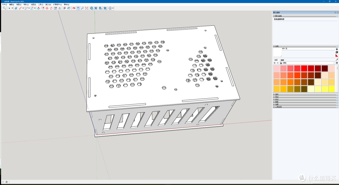The width and height of the screenshot is (339, 185).
Task: Click the 选择 tab in materials panel
Action: pyautogui.click(x=276, y=60)
